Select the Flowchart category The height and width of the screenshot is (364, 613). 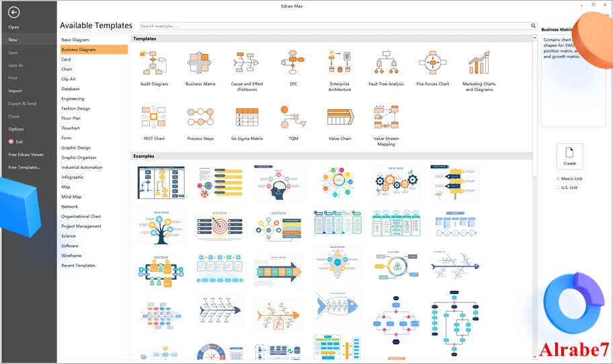tap(71, 128)
